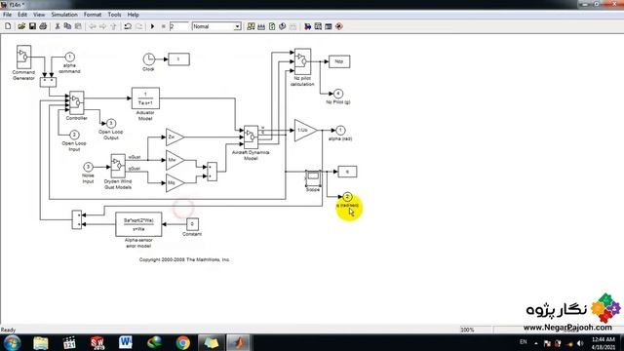Select the Aircraft Dynamics Model block
This screenshot has width=624, height=351.
pyautogui.click(x=251, y=137)
